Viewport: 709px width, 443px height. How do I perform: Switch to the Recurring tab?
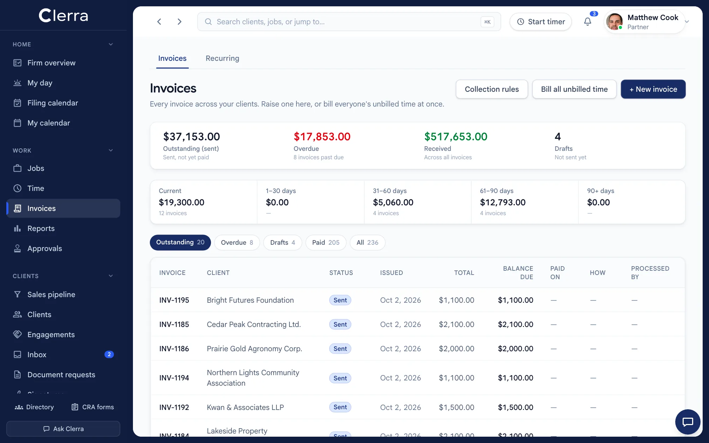point(222,58)
